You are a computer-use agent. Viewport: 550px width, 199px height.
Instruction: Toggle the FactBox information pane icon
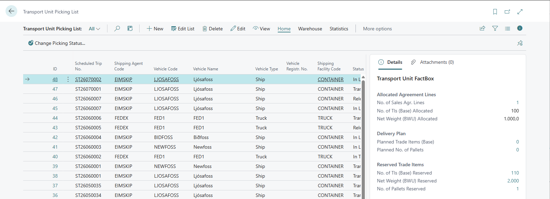(520, 28)
